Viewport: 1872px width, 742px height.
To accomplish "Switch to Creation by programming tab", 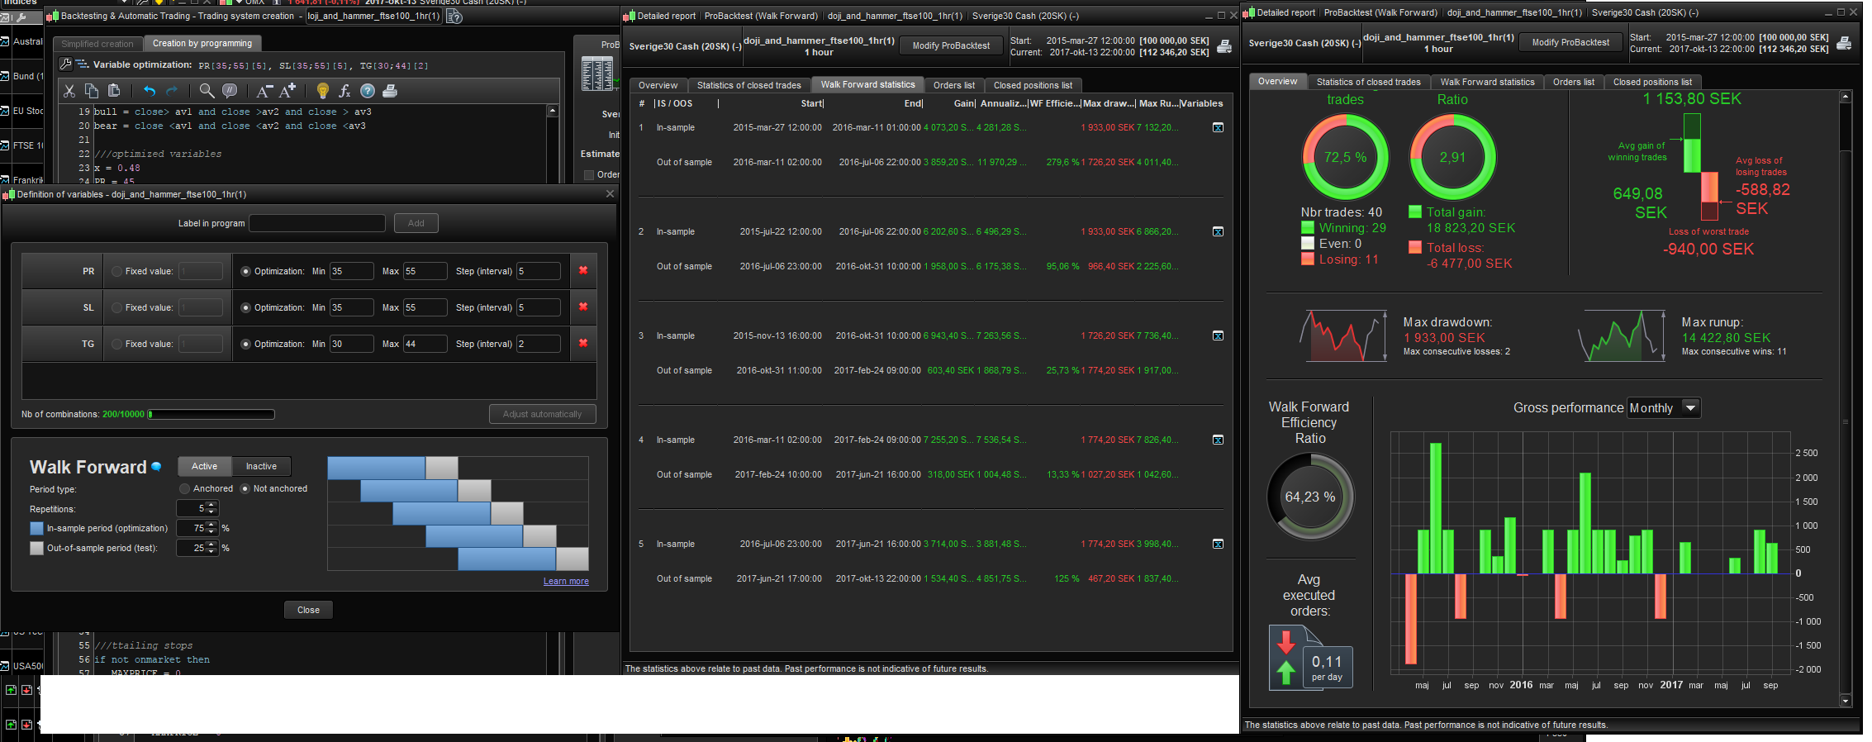I will (202, 43).
